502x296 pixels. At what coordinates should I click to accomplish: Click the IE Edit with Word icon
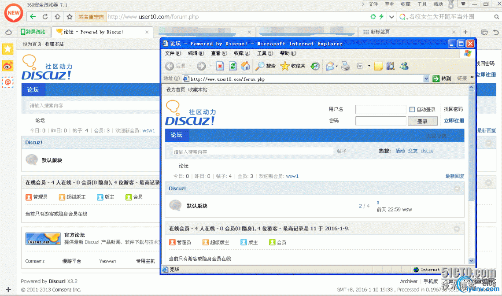359,66
